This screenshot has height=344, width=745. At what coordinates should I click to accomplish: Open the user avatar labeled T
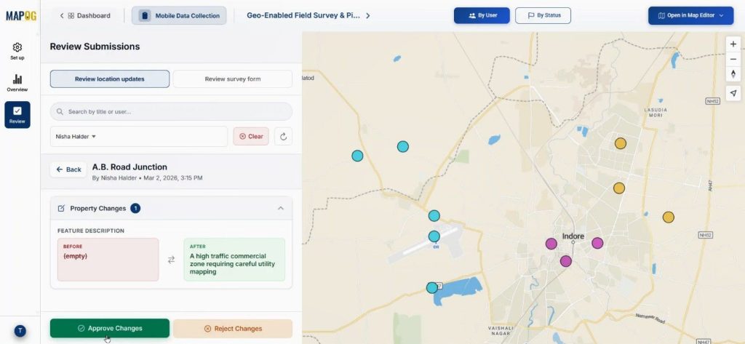[x=20, y=331]
